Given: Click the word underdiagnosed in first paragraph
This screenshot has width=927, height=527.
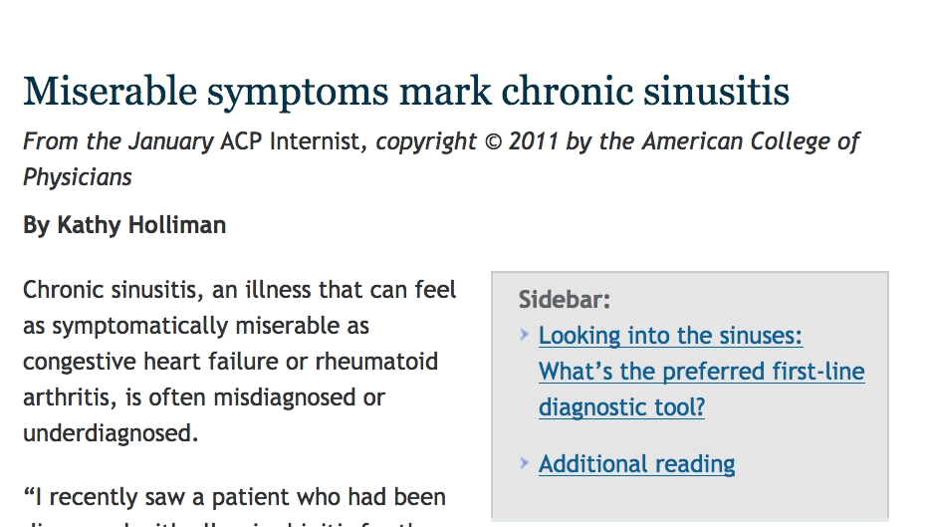Looking at the screenshot, I should point(111,433).
